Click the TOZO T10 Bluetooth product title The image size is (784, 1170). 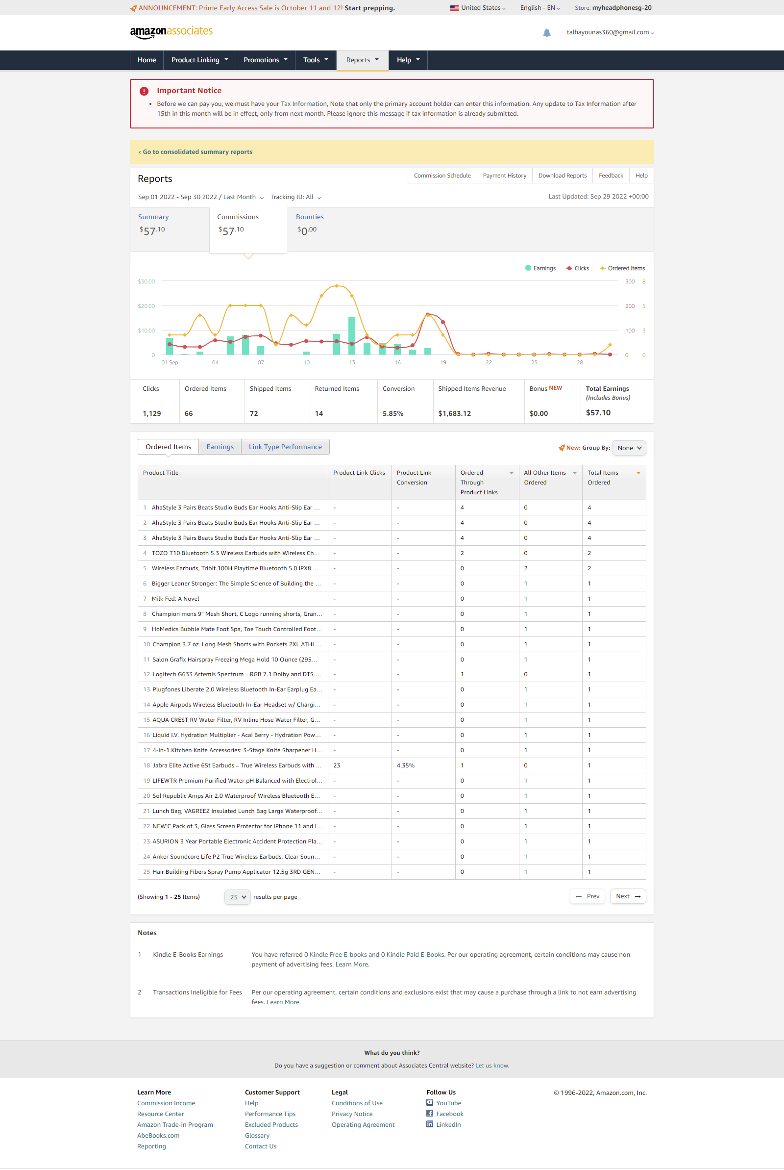point(236,553)
